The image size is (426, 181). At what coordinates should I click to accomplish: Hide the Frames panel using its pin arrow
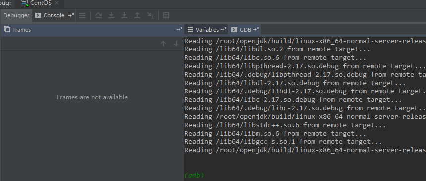click(x=179, y=29)
